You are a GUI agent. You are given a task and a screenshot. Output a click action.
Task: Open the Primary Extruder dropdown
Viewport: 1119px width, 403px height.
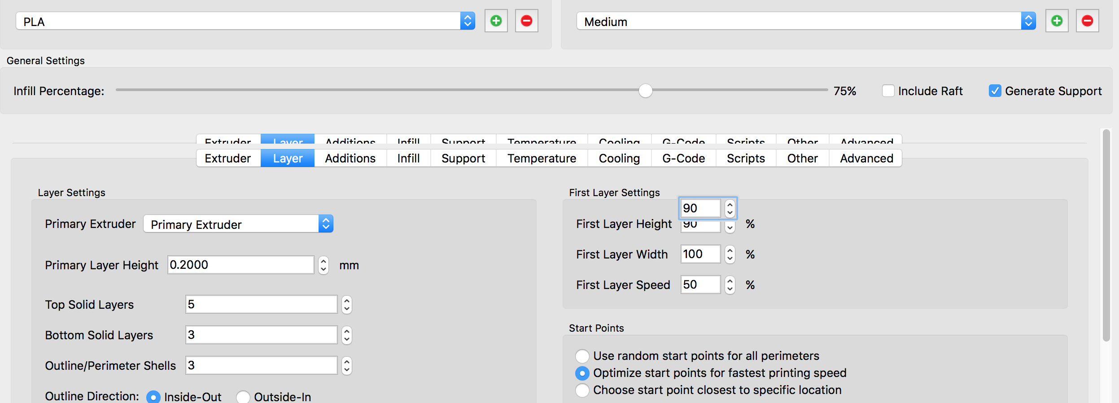(x=238, y=224)
